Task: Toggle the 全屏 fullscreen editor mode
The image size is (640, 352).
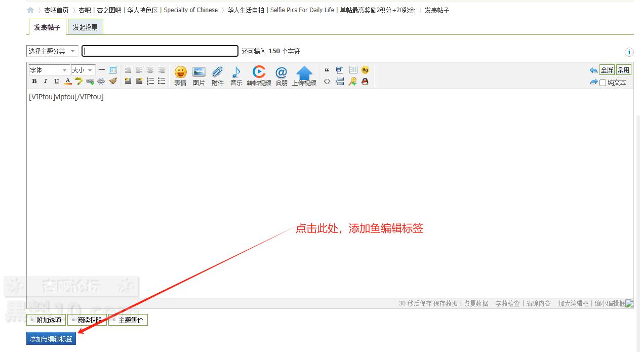Action: click(607, 70)
